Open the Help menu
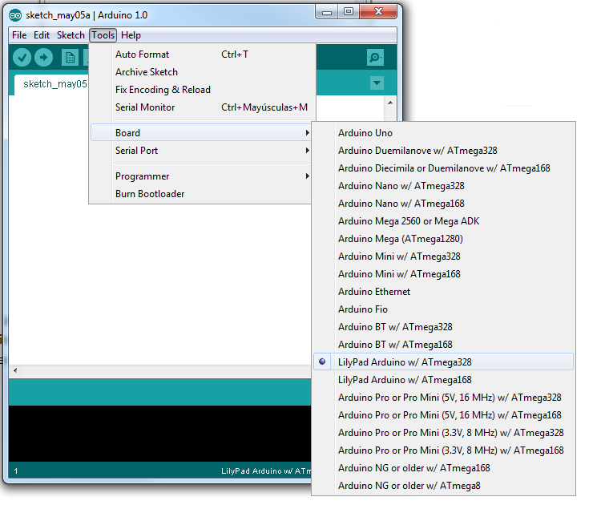Viewport: 609px width, 513px height. pyautogui.click(x=131, y=35)
